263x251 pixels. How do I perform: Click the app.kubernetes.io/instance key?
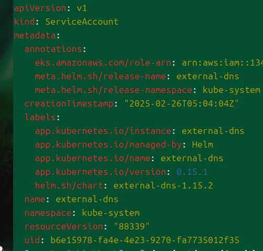click(103, 131)
